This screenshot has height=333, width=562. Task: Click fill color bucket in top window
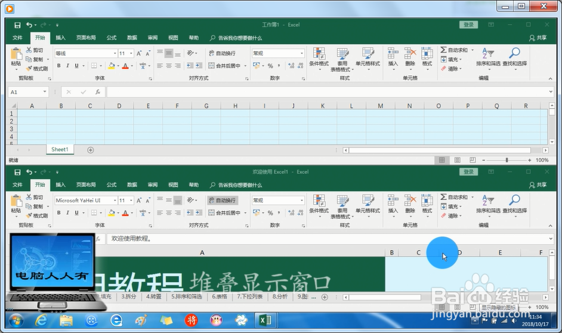112,66
